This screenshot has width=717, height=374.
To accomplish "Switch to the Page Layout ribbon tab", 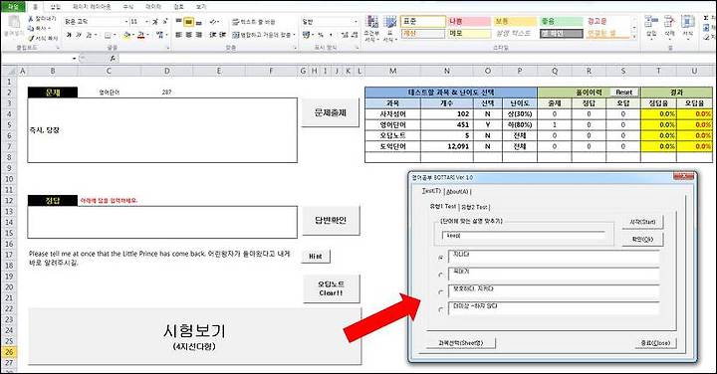I will click(x=92, y=7).
